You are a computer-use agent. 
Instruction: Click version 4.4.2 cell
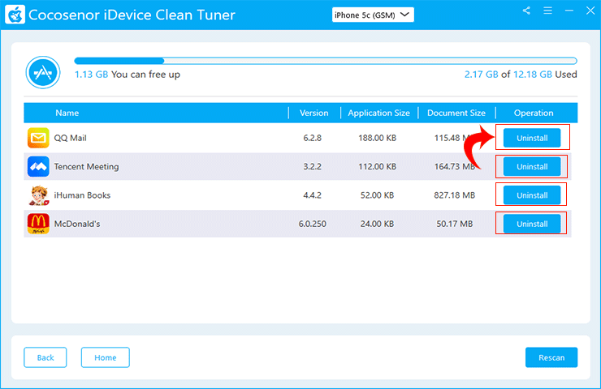coord(313,195)
